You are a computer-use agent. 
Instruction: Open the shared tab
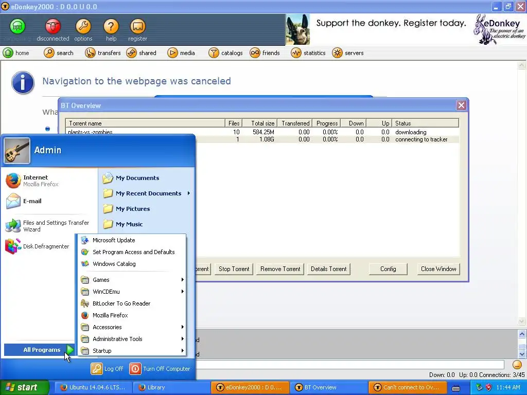[141, 53]
